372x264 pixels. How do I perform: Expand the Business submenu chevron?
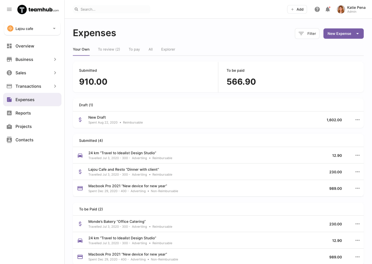pyautogui.click(x=55, y=59)
